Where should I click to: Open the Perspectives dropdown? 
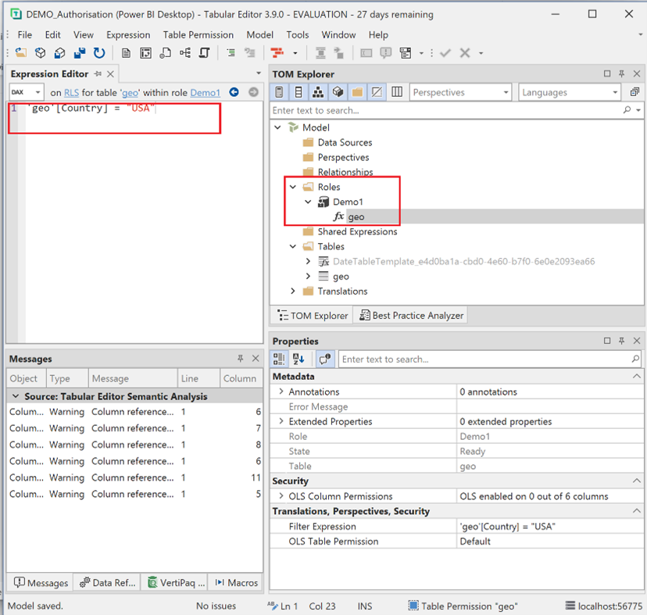coord(460,92)
